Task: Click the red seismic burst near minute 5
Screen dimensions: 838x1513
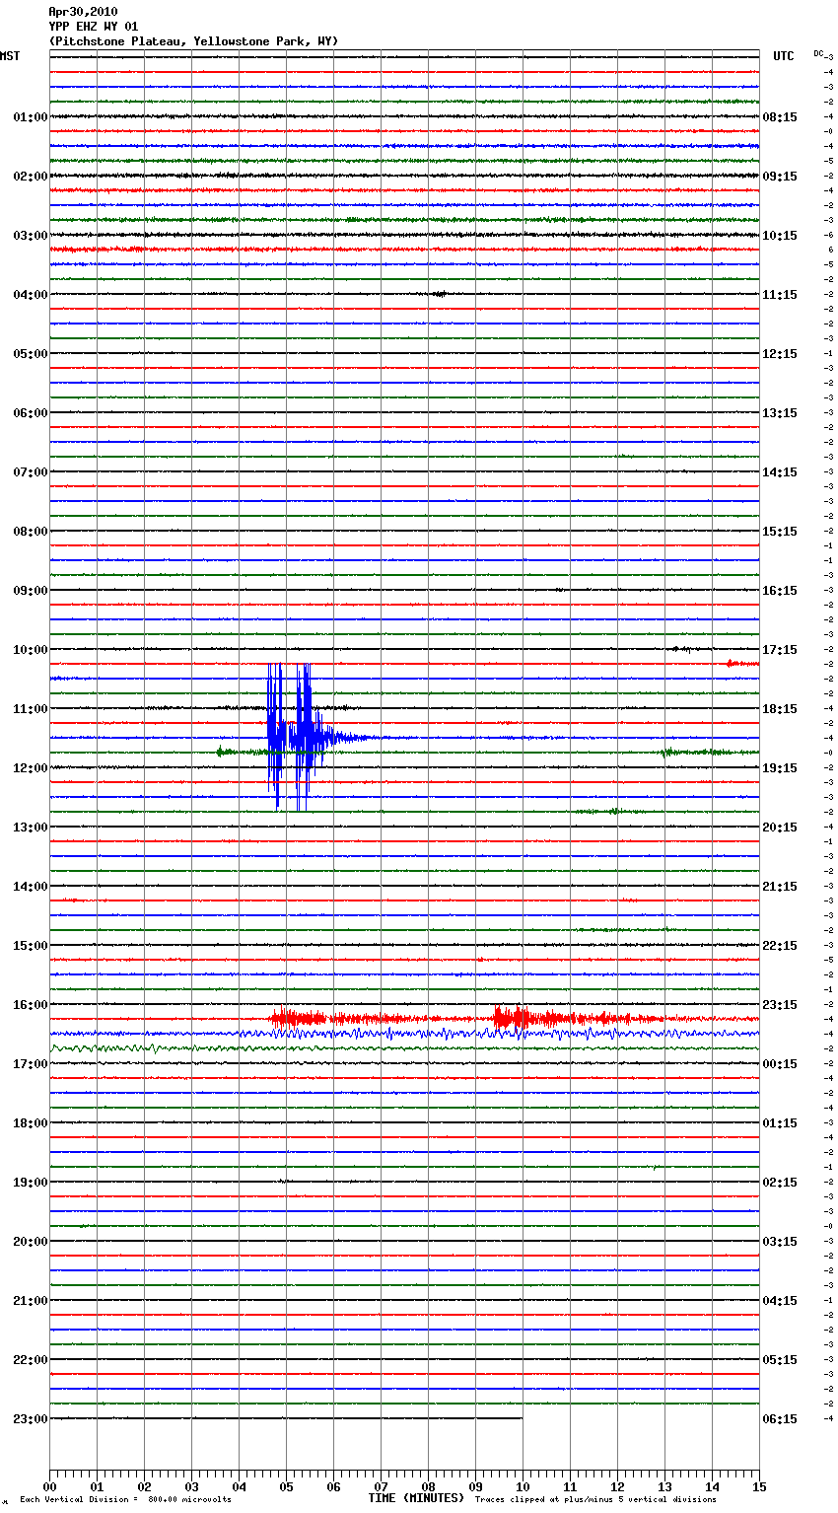Action: 297,1018
